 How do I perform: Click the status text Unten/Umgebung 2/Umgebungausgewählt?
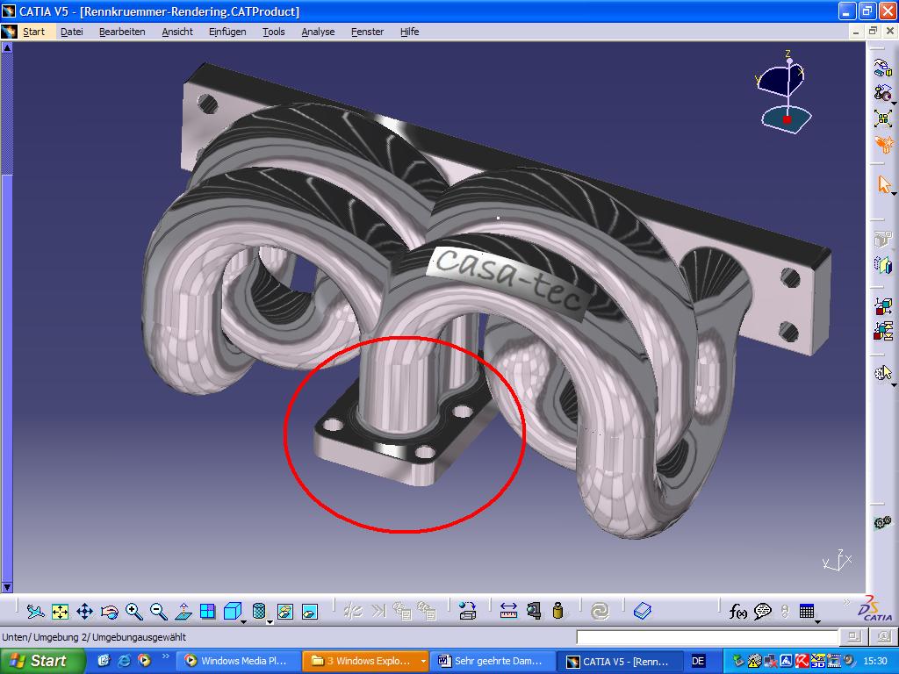(94, 637)
